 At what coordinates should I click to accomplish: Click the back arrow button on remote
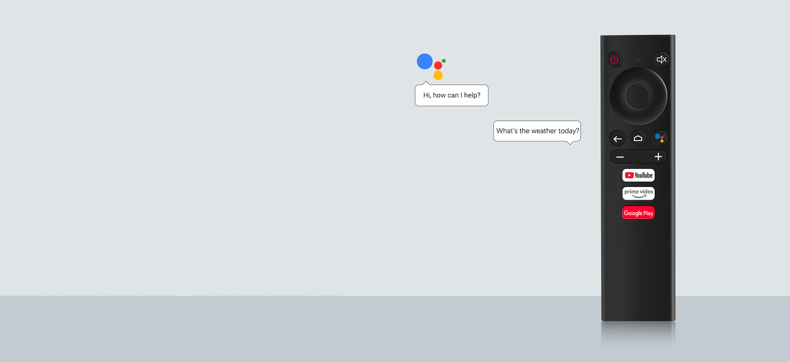pos(618,139)
